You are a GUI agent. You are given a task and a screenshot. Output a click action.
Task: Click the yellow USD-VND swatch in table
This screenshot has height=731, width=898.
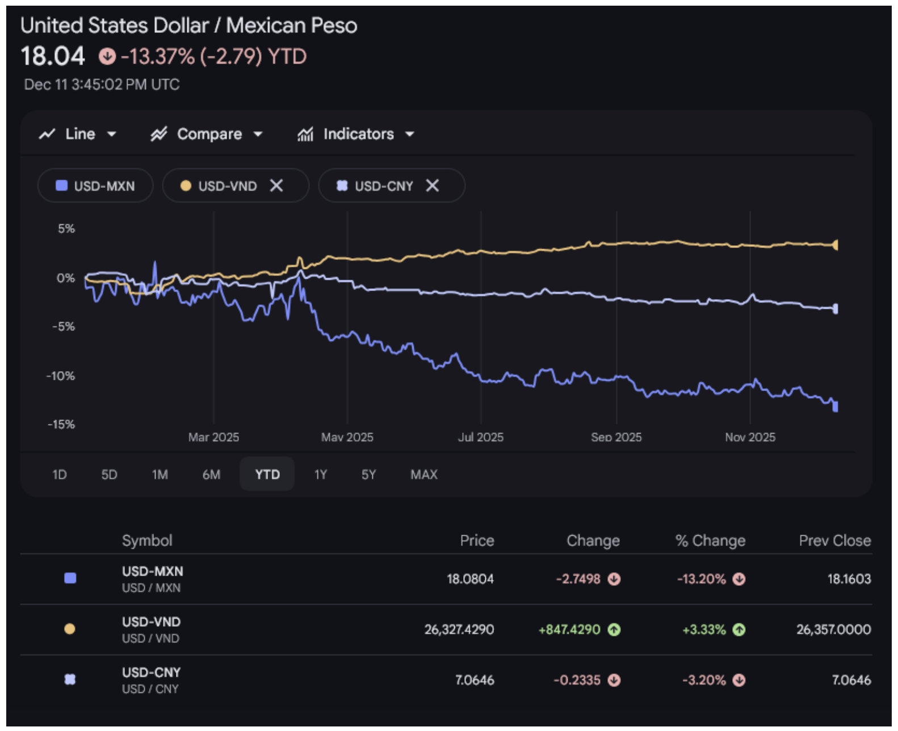point(70,629)
